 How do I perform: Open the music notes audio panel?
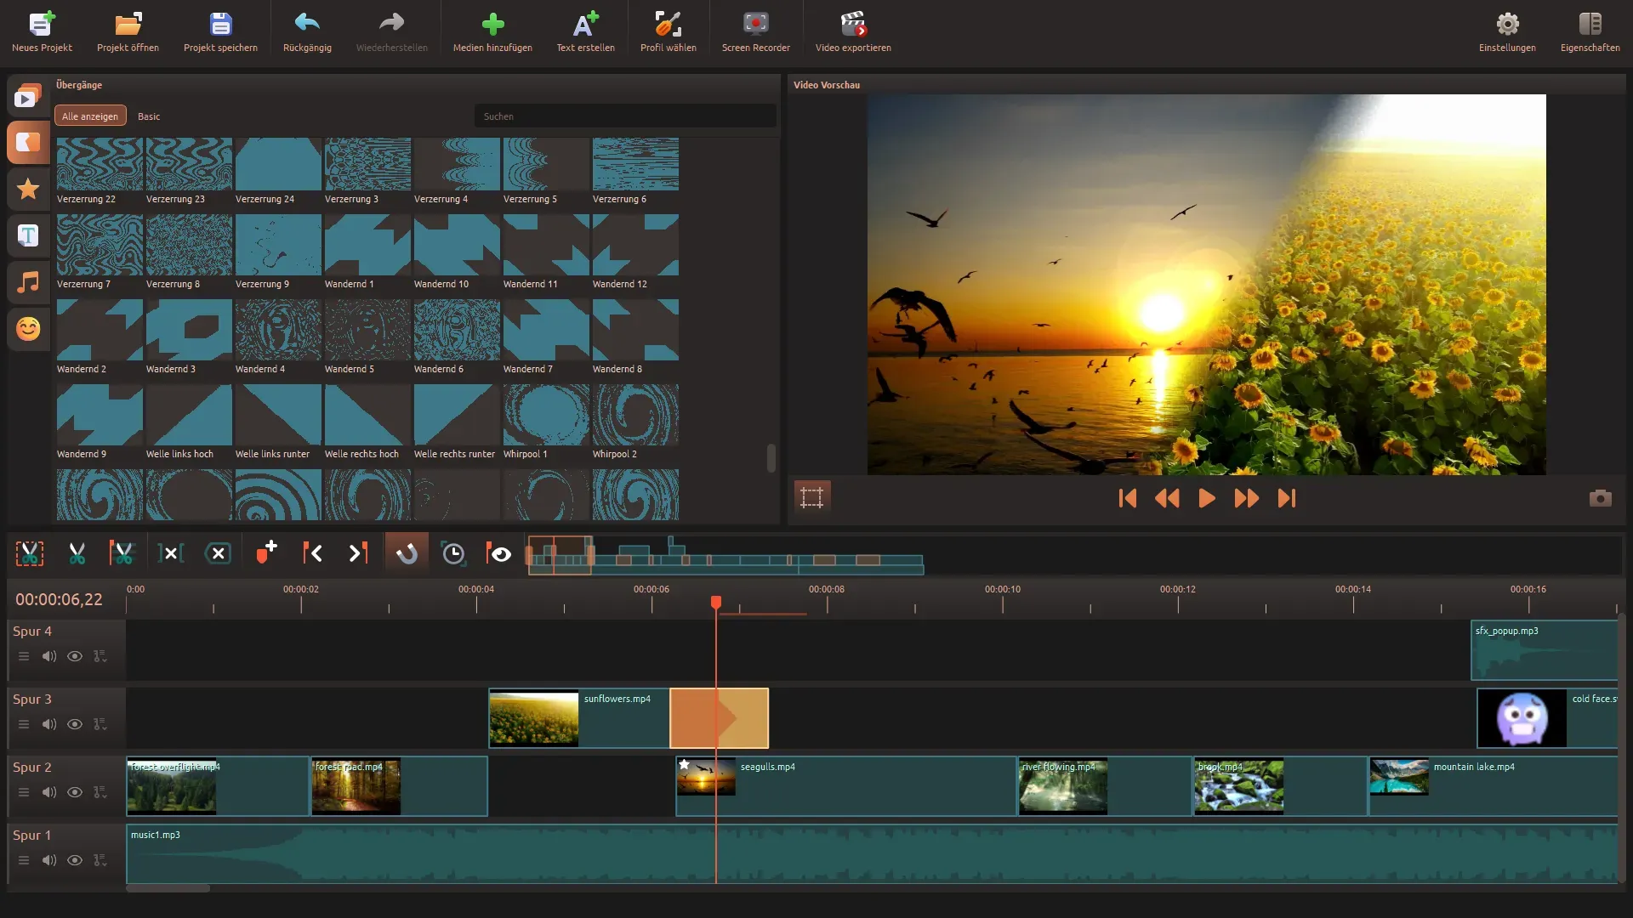point(28,282)
